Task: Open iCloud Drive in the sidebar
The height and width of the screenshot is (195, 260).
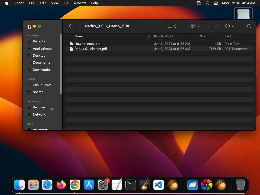Action: pyautogui.click(x=42, y=85)
